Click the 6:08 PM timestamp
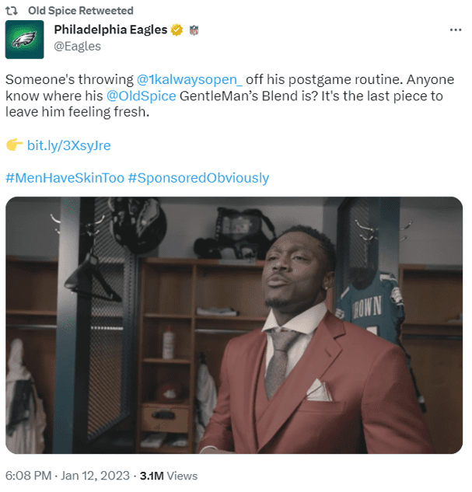Viewport: 472px width, 492px height. pos(28,476)
